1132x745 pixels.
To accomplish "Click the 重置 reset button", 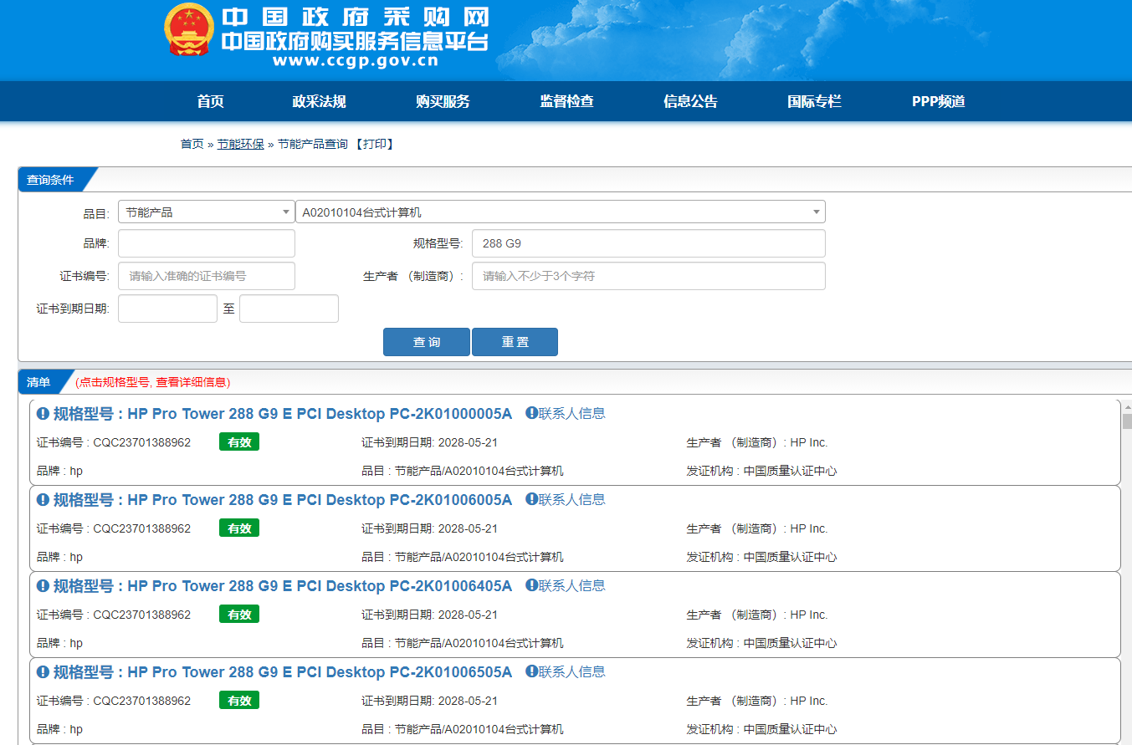I will pos(515,342).
